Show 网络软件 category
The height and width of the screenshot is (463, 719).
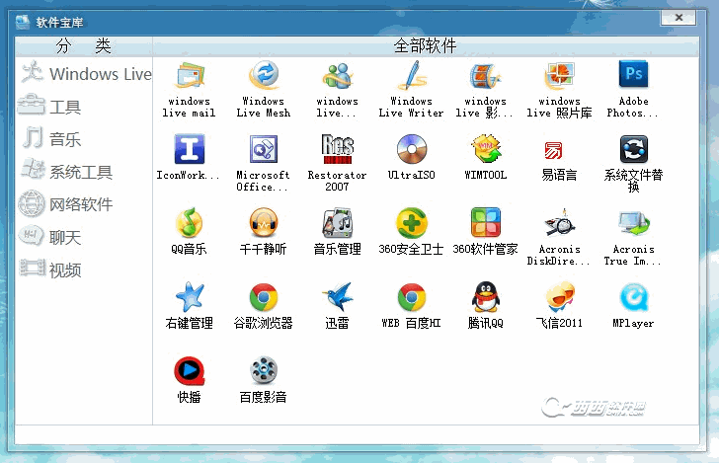tap(65, 204)
